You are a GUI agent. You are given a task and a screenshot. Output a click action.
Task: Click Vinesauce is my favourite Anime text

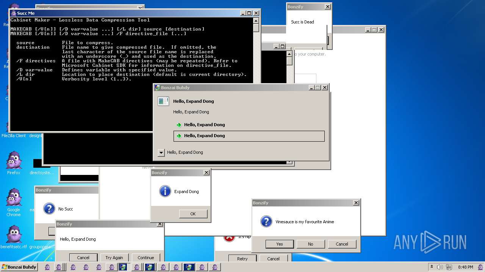(x=305, y=222)
